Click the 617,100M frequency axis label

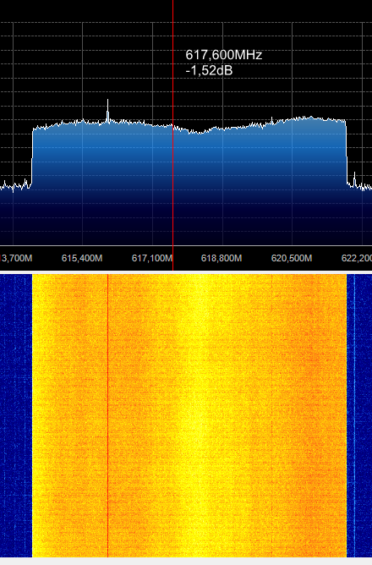(x=152, y=258)
